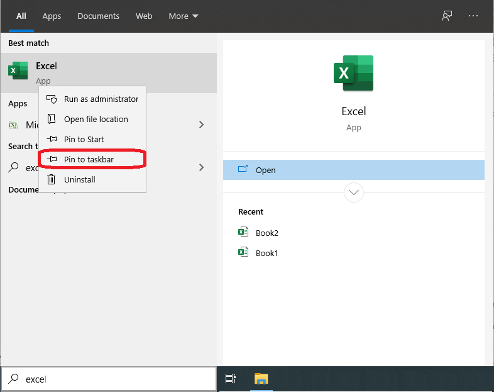This screenshot has height=392, width=494.
Task: Switch to the Documents search tab
Action: (x=98, y=16)
